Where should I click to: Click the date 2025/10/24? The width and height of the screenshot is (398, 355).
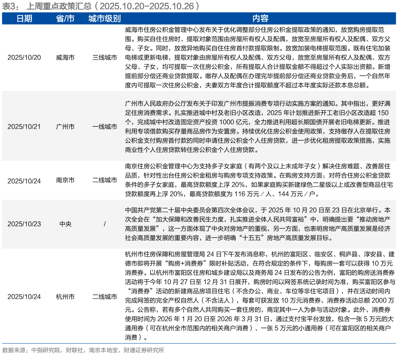(25, 297)
